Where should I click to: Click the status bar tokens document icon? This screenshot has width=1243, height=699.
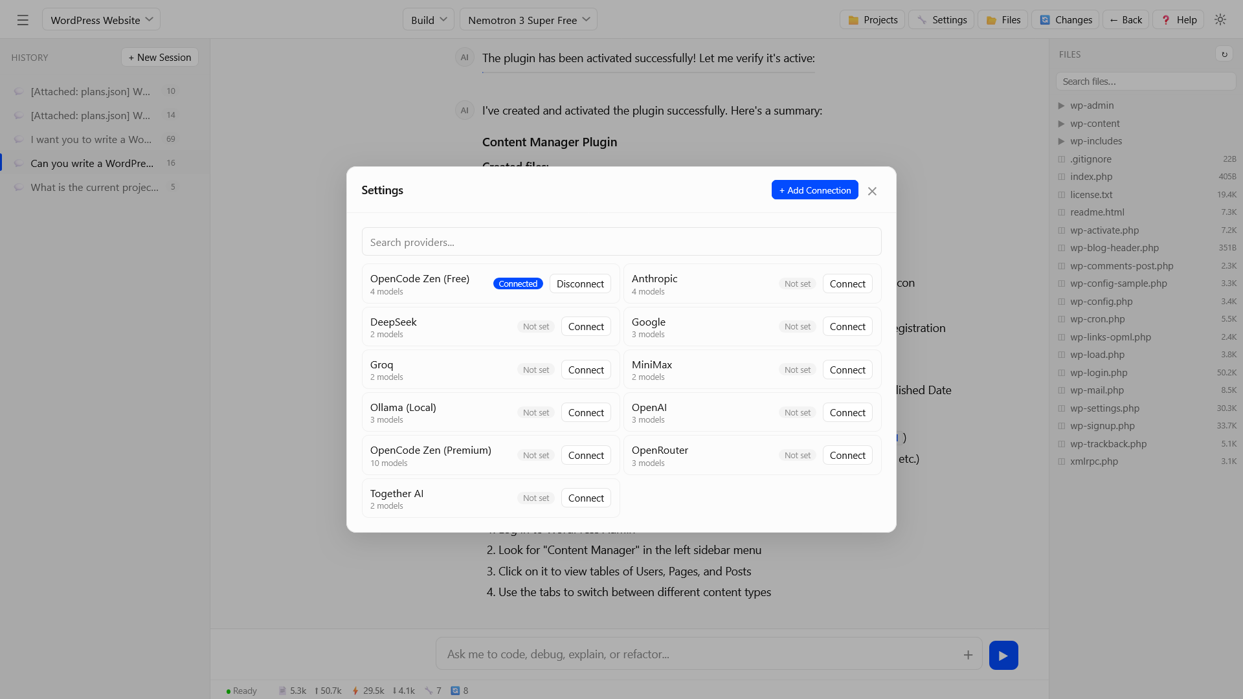282,691
